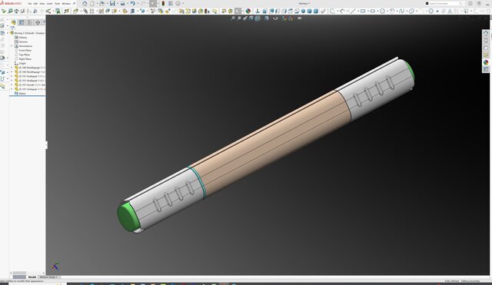Screen dimensions: 492x285
Task: Open the Undo dropdown arrow
Action: tap(138, 3)
